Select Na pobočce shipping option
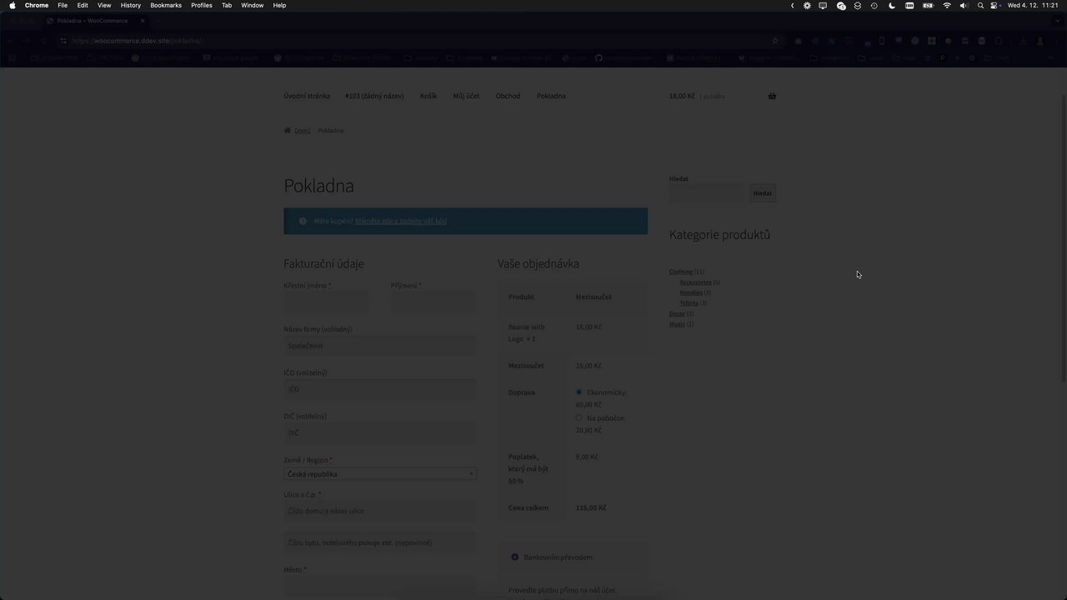 tap(579, 417)
